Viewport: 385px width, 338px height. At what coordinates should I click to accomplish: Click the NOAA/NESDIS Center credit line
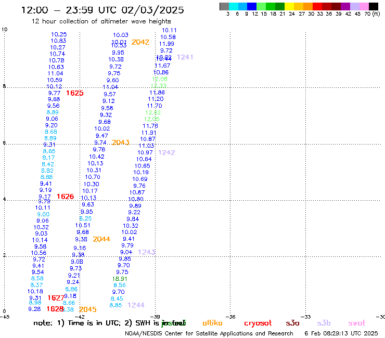click(209, 333)
